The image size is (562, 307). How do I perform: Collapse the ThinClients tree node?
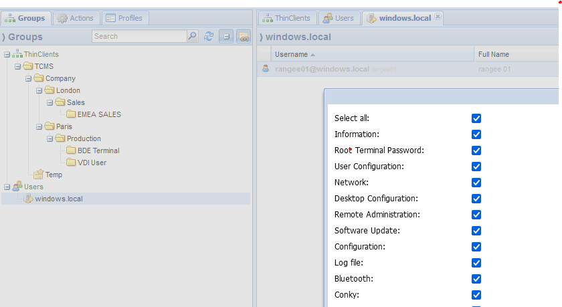tap(7, 54)
